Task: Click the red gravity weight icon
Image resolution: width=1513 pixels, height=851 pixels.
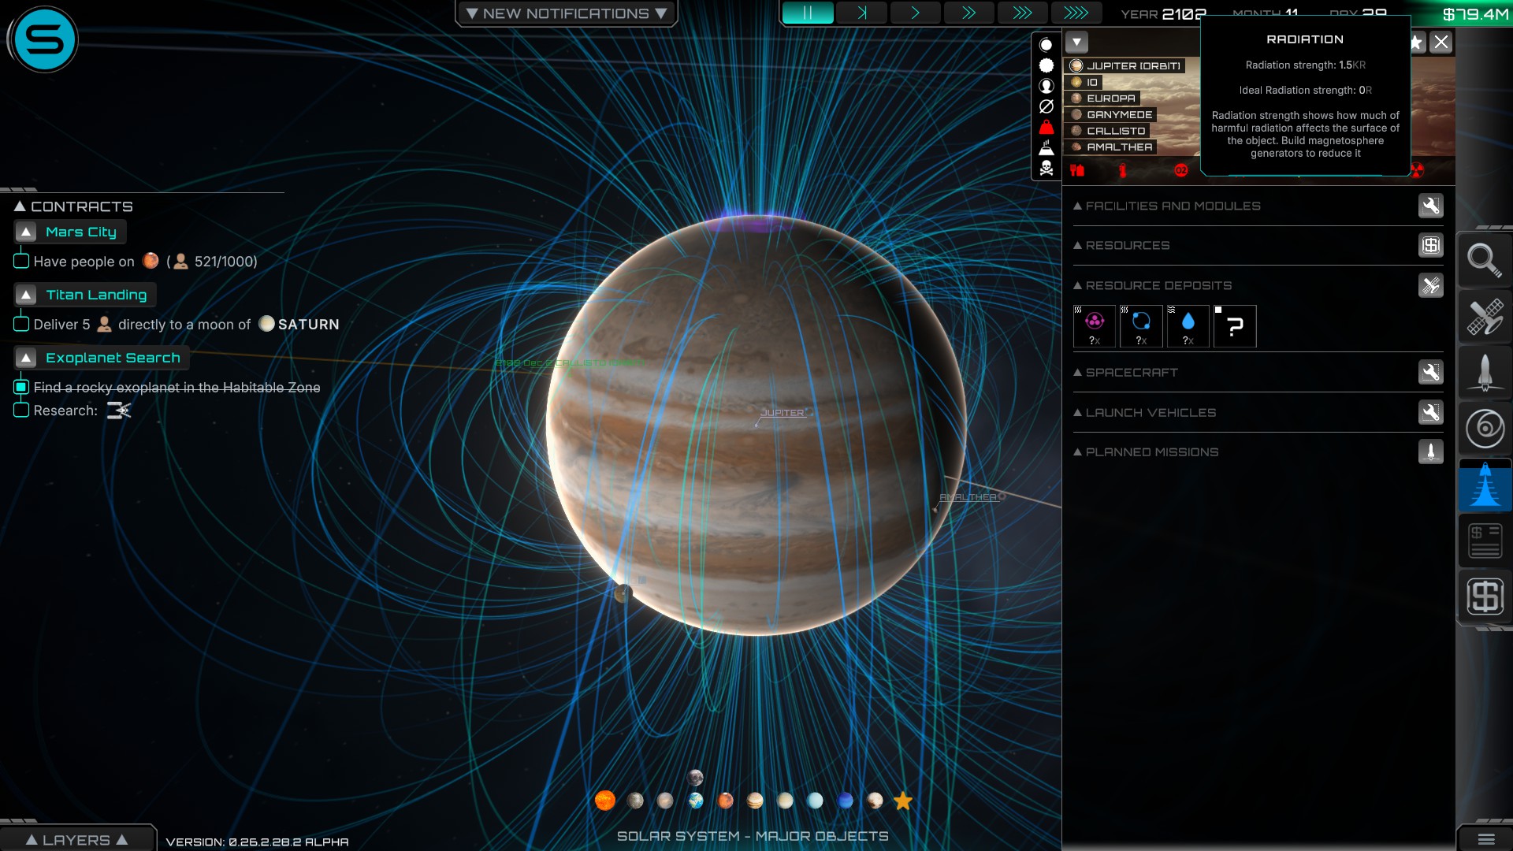Action: (x=1046, y=127)
